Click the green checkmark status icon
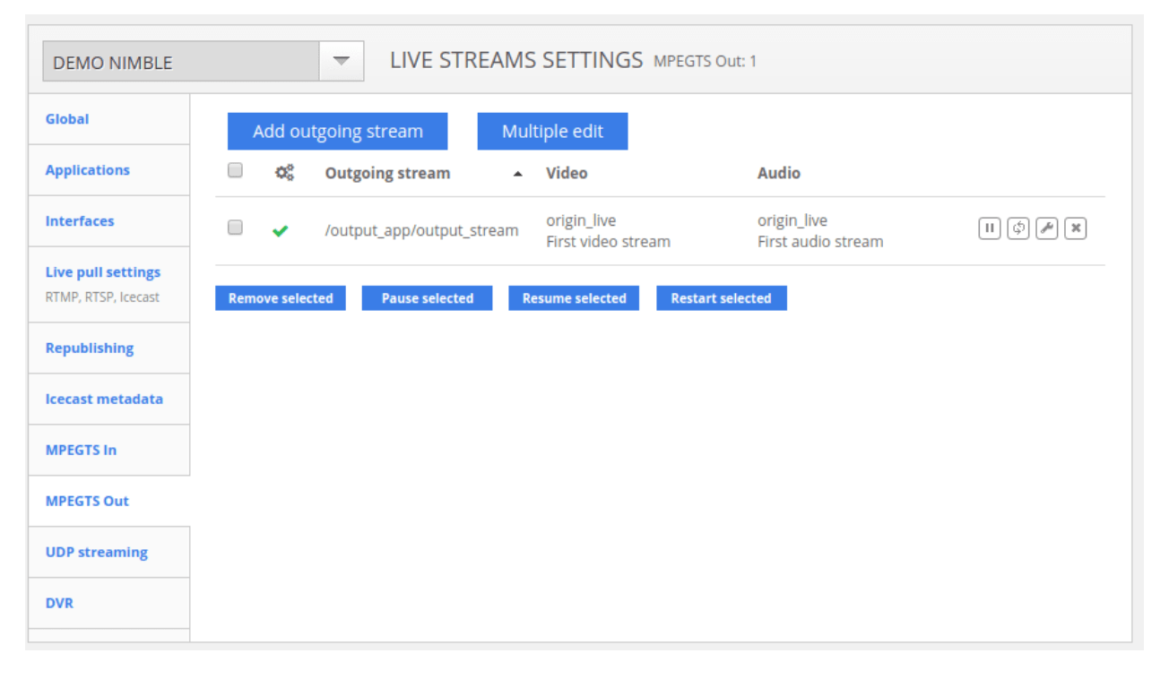The width and height of the screenshot is (1169, 679). point(281,231)
